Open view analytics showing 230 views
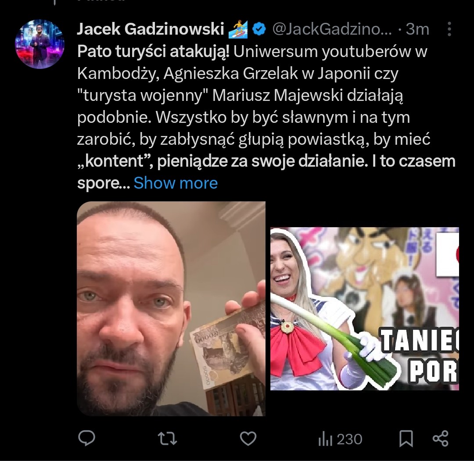This screenshot has height=461, width=474. tap(340, 439)
